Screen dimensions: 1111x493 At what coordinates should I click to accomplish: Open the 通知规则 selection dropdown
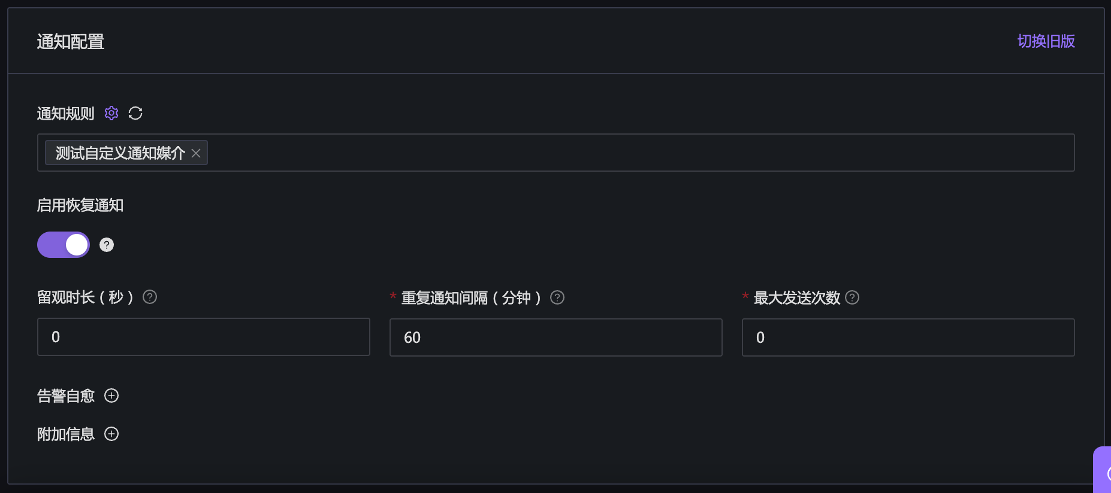599,153
